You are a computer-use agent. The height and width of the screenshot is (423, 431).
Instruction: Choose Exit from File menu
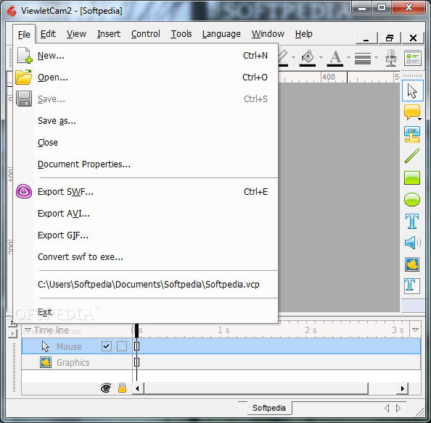click(x=145, y=312)
